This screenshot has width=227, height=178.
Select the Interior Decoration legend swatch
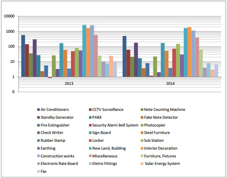[142, 148]
